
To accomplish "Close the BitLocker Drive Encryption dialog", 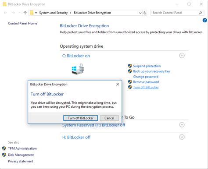I will [118, 84].
